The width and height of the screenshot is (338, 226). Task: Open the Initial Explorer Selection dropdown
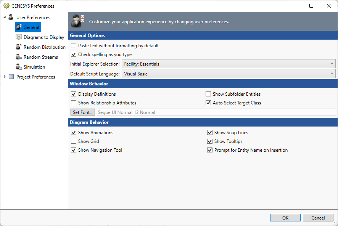[229, 64]
